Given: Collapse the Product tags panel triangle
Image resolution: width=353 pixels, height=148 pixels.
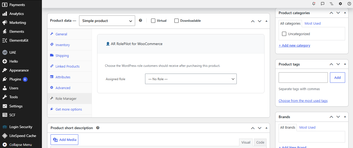Looking at the screenshot, I should [345, 64].
